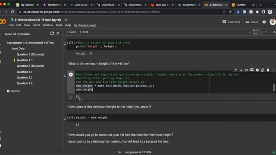Mirror cell in tab icon
The image size is (276, 155).
(263, 70)
